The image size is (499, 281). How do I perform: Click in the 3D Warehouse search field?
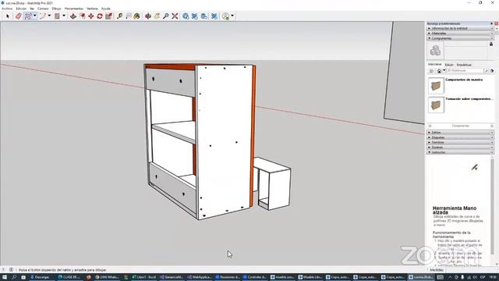click(x=465, y=71)
